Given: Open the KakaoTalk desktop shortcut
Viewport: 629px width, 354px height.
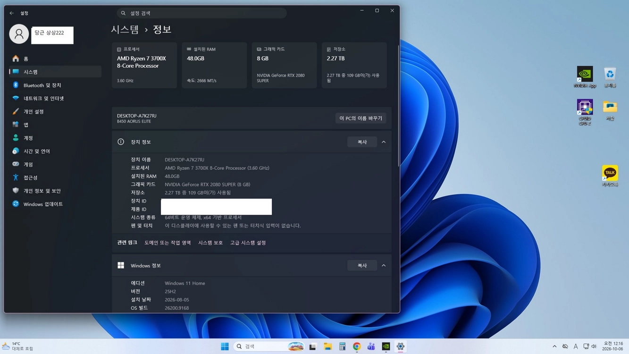Looking at the screenshot, I should point(610,176).
